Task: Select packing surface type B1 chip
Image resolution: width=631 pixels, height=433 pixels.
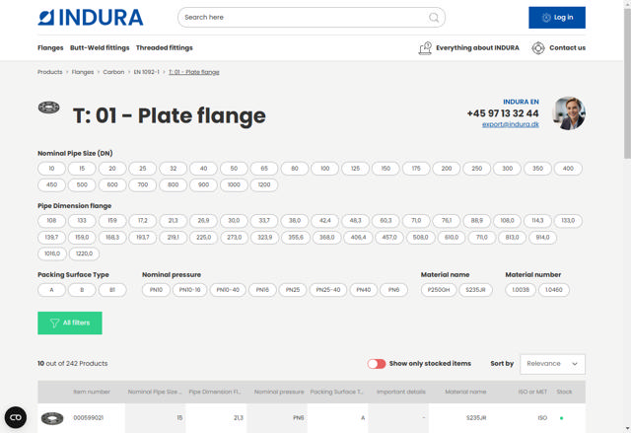Action: pyautogui.click(x=112, y=290)
